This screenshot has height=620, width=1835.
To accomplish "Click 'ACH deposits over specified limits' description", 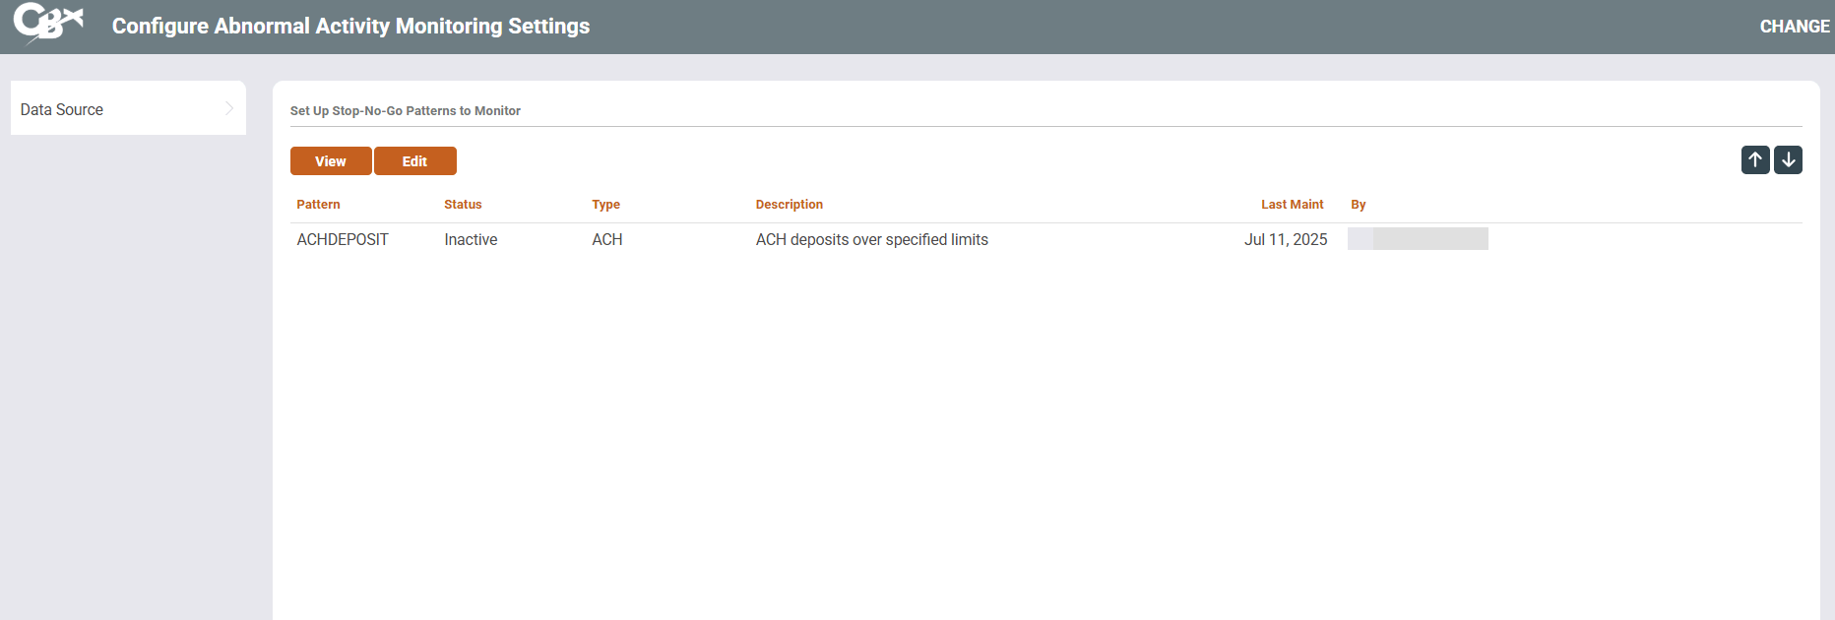I will click(x=871, y=239).
